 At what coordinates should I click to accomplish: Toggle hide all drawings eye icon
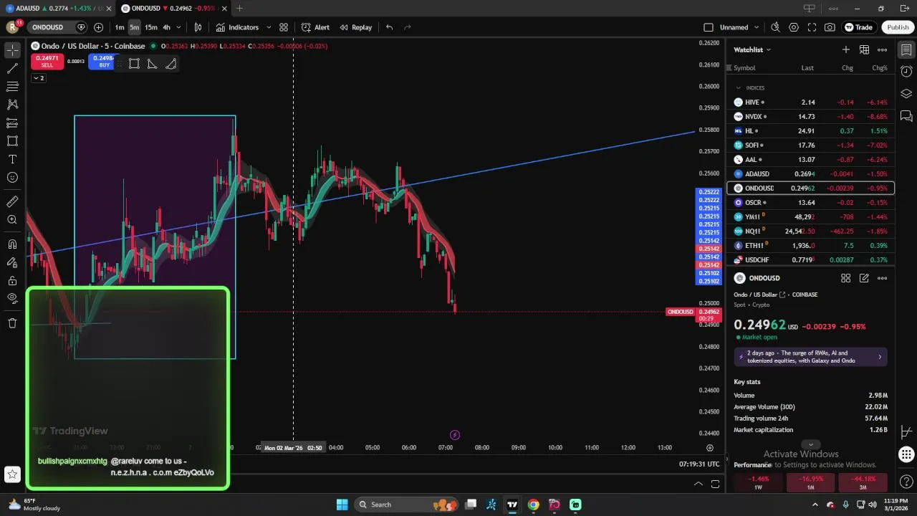(x=12, y=299)
